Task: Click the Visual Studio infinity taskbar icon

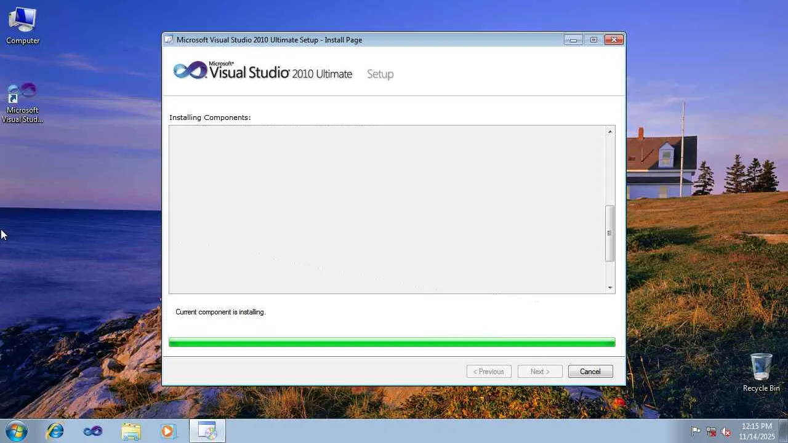Action: pyautogui.click(x=93, y=431)
